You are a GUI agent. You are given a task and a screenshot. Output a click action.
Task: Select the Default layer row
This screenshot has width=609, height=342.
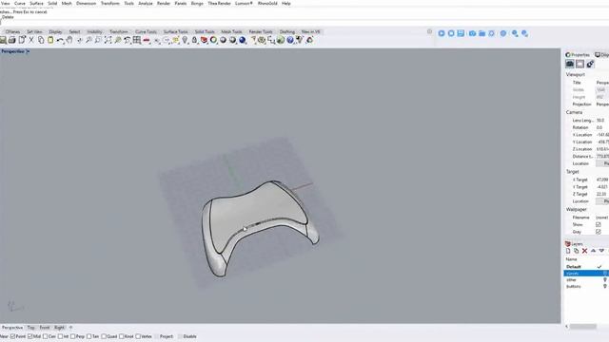(586, 267)
